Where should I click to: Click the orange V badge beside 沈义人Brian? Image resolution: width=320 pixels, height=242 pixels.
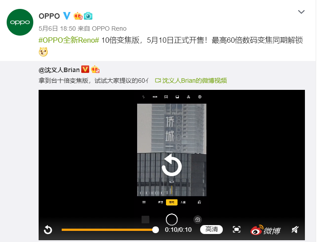point(85,69)
